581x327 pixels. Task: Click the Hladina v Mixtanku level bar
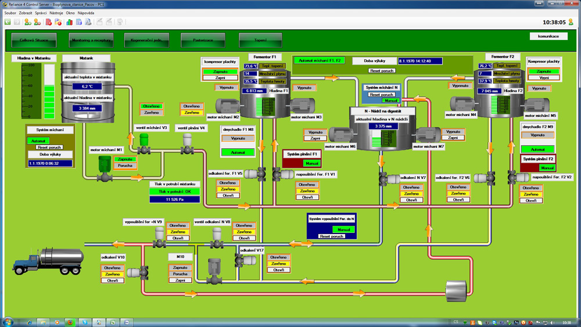click(49, 91)
